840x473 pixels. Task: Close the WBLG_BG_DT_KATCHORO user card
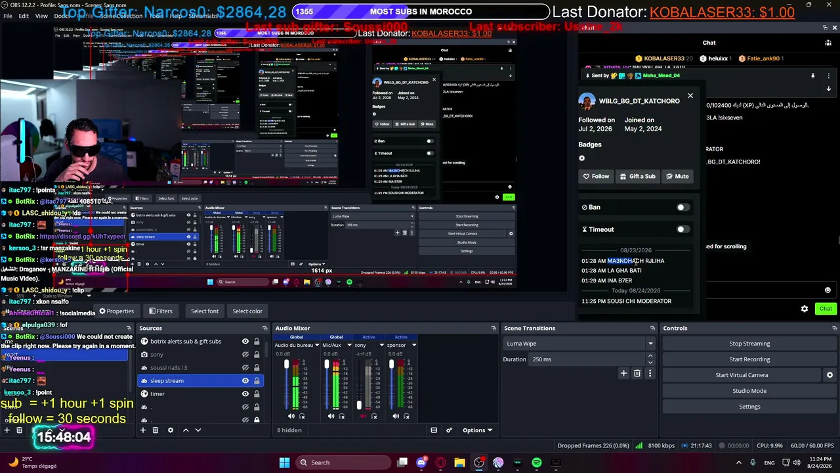(x=690, y=96)
